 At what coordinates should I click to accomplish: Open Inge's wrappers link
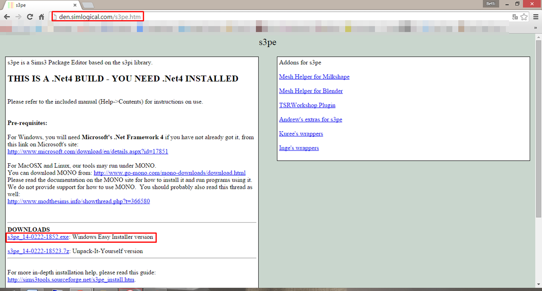coord(299,148)
